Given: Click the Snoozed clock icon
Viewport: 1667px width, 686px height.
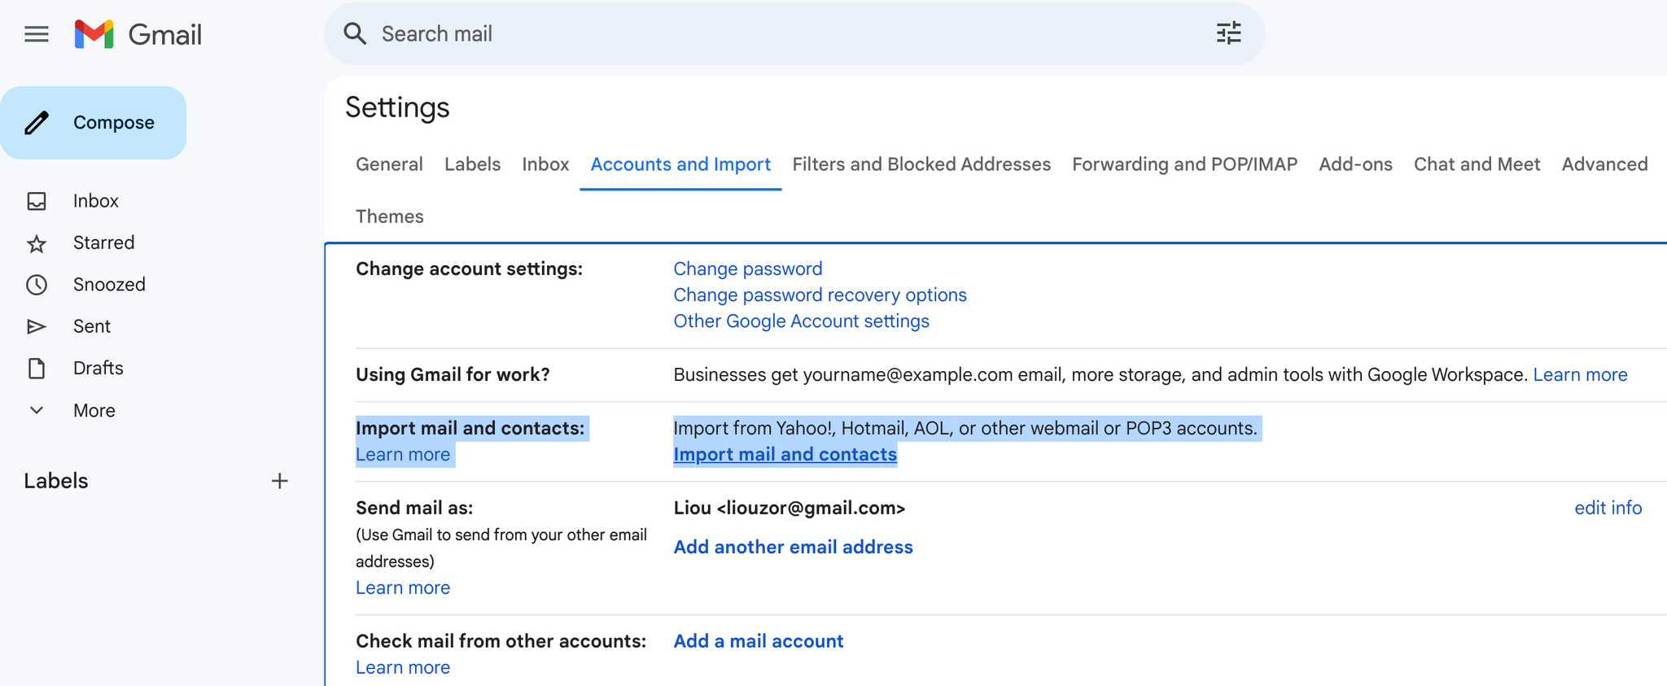Looking at the screenshot, I should coord(37,285).
